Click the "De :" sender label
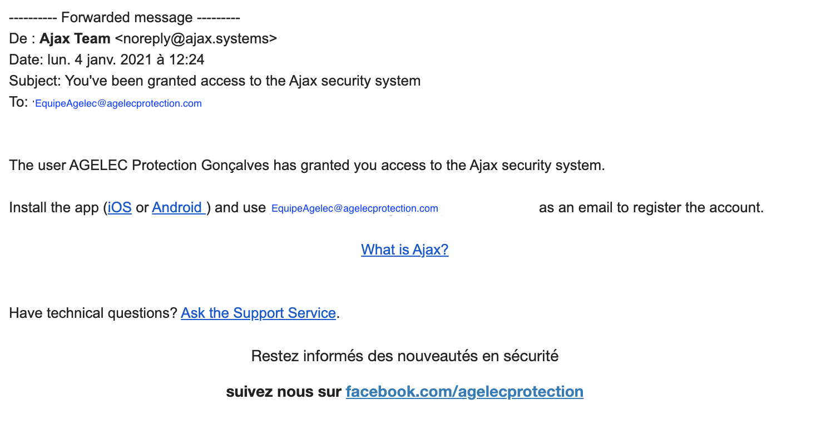 coord(22,39)
